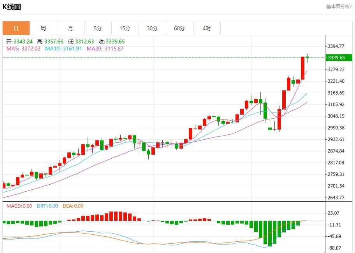Select the 60分 timeframe
355x253 pixels.
pos(179,28)
